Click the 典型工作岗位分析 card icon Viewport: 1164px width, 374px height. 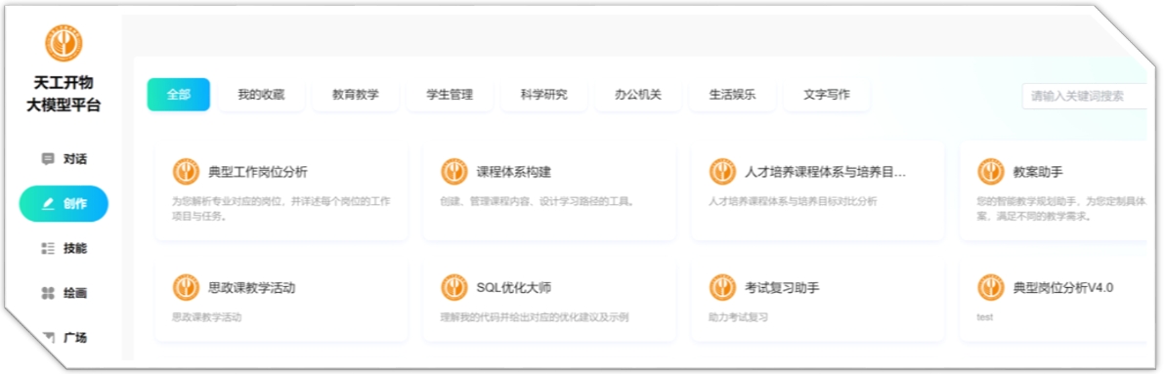click(x=186, y=172)
